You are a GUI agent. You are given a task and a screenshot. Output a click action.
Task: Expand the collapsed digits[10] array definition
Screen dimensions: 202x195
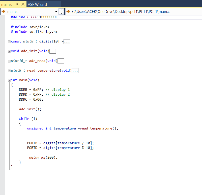tap(9, 42)
